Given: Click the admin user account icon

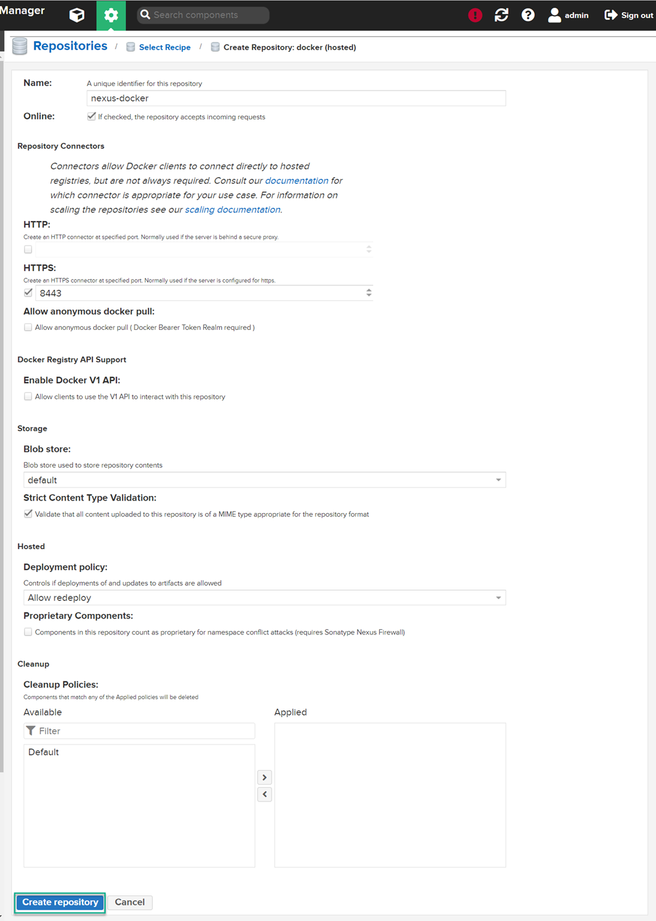Looking at the screenshot, I should point(553,14).
